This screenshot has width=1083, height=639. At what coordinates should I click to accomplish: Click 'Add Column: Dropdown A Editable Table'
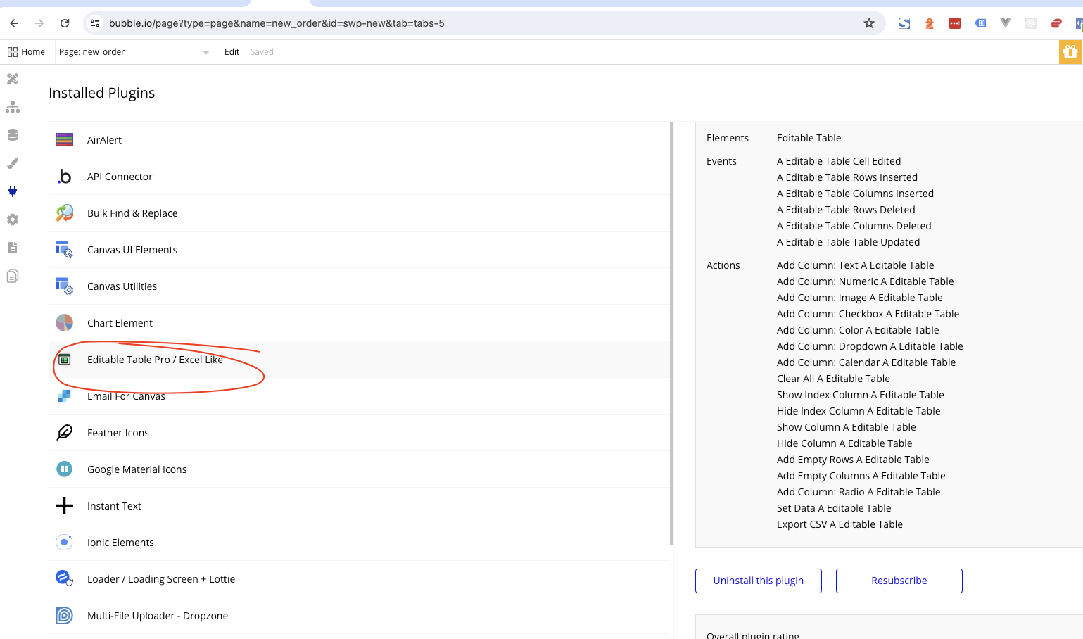(870, 346)
